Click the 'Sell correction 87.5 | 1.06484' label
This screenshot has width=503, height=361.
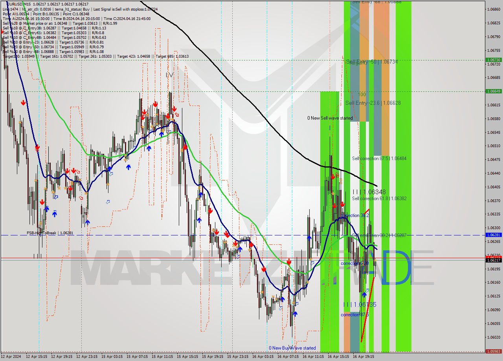coord(379,159)
